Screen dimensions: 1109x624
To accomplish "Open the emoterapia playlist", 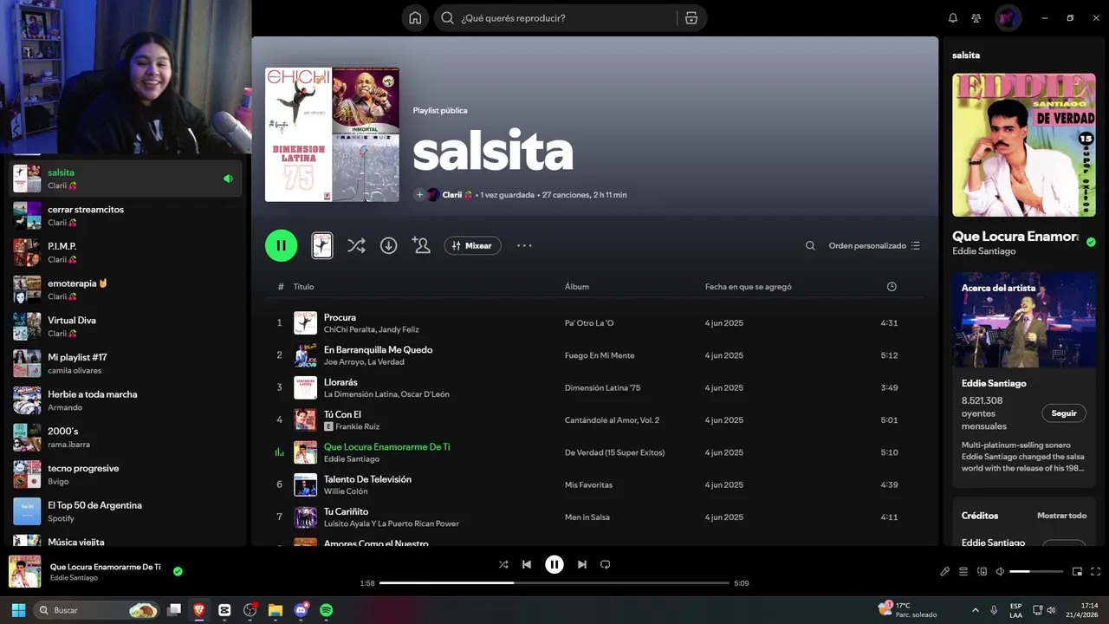I will click(x=126, y=289).
